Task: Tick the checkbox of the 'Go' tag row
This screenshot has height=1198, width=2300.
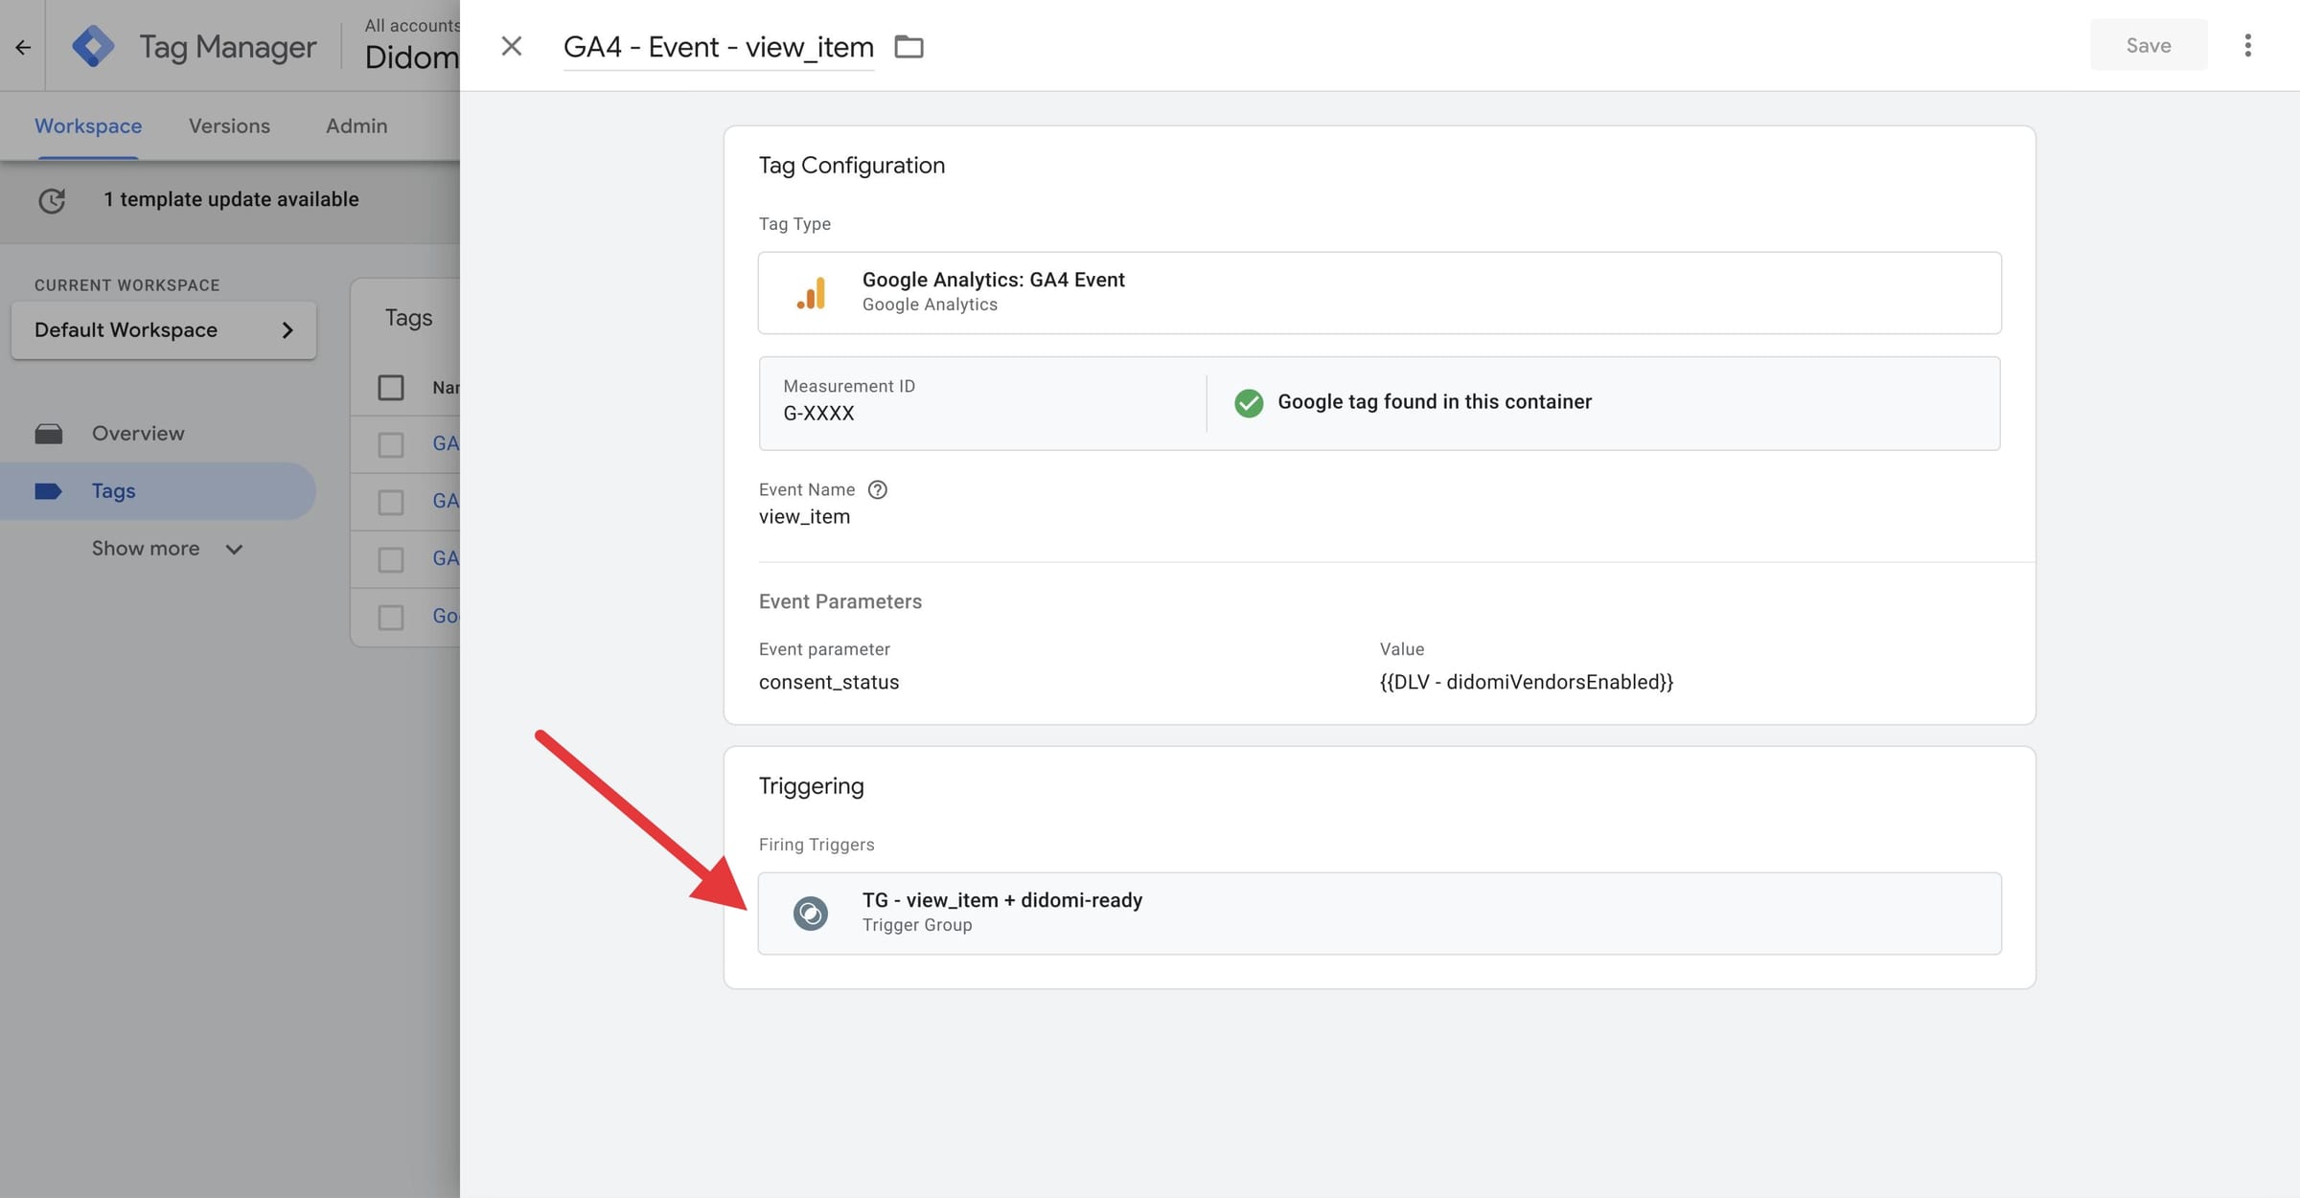Action: pos(391,618)
